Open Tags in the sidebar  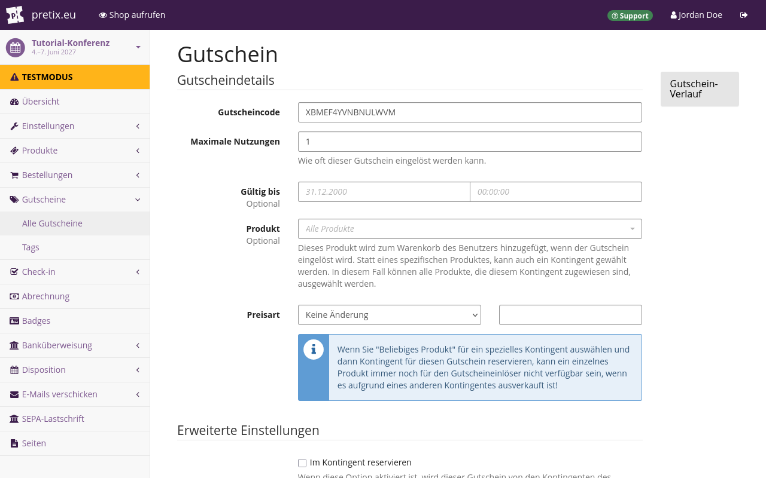(75, 247)
